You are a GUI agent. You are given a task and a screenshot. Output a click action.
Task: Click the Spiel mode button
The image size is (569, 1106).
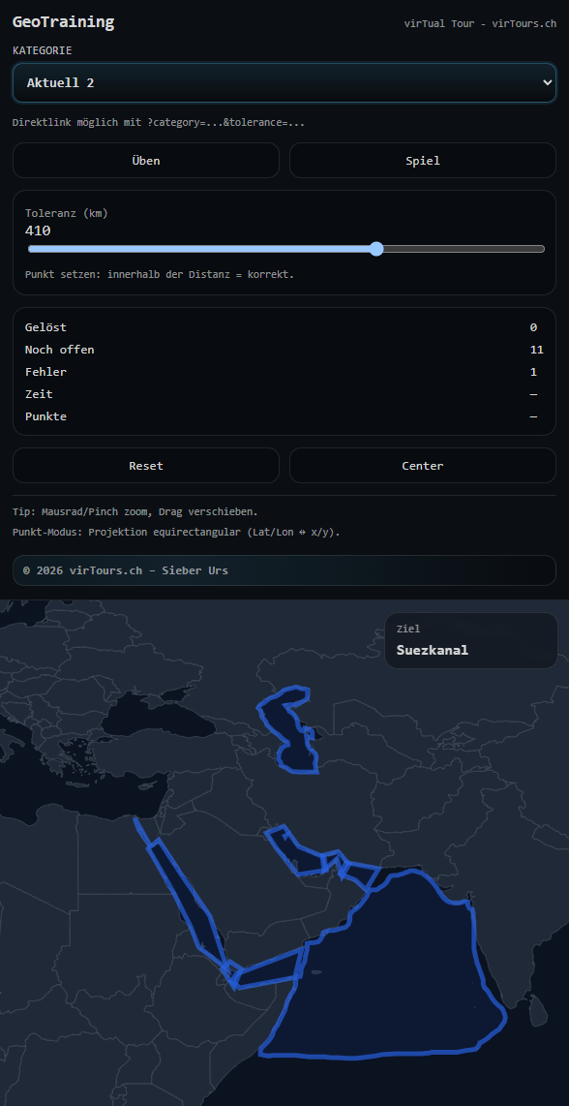point(422,160)
